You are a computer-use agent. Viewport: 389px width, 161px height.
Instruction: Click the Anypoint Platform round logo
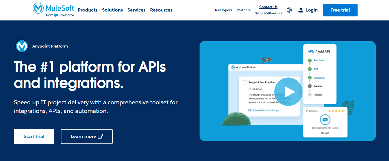(x=22, y=46)
